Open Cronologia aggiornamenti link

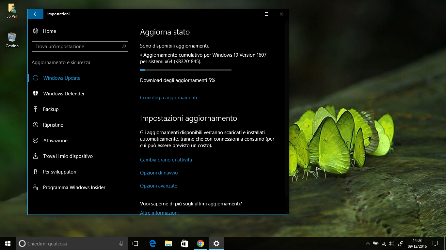coord(168,98)
